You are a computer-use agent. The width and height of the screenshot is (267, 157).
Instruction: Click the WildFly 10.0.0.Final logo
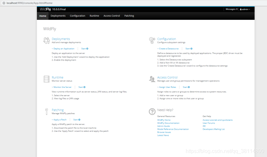tap(53, 9)
